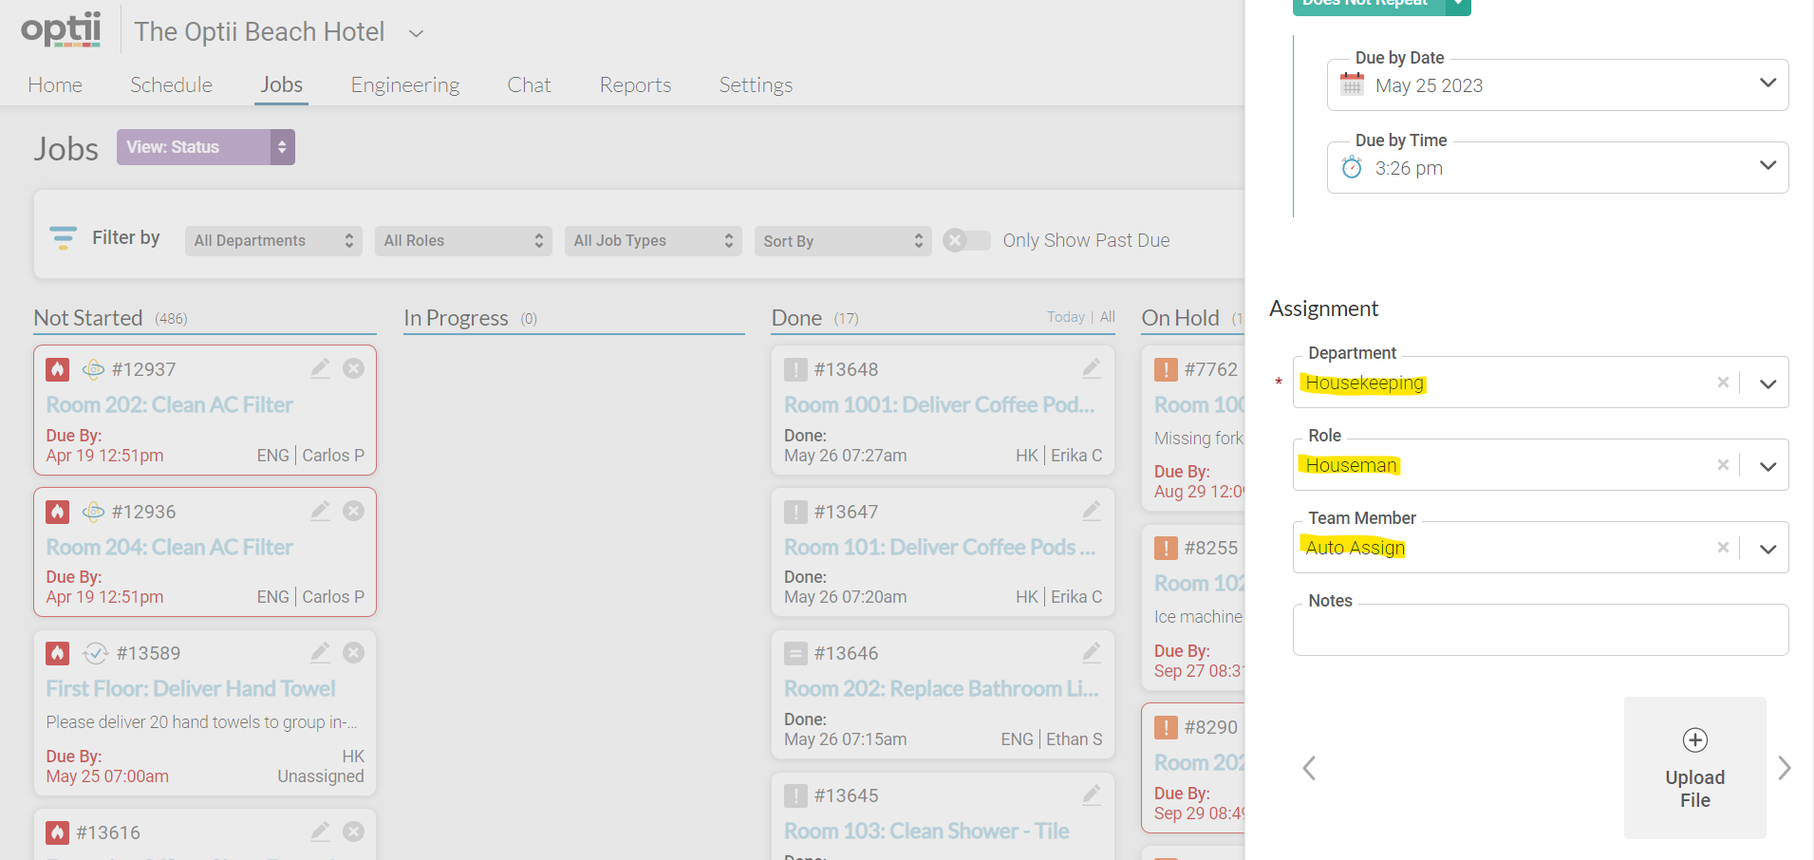The height and width of the screenshot is (860, 1814).
Task: Open Room 1001: Deliver Coffee Pods job
Action: pyautogui.click(x=940, y=405)
